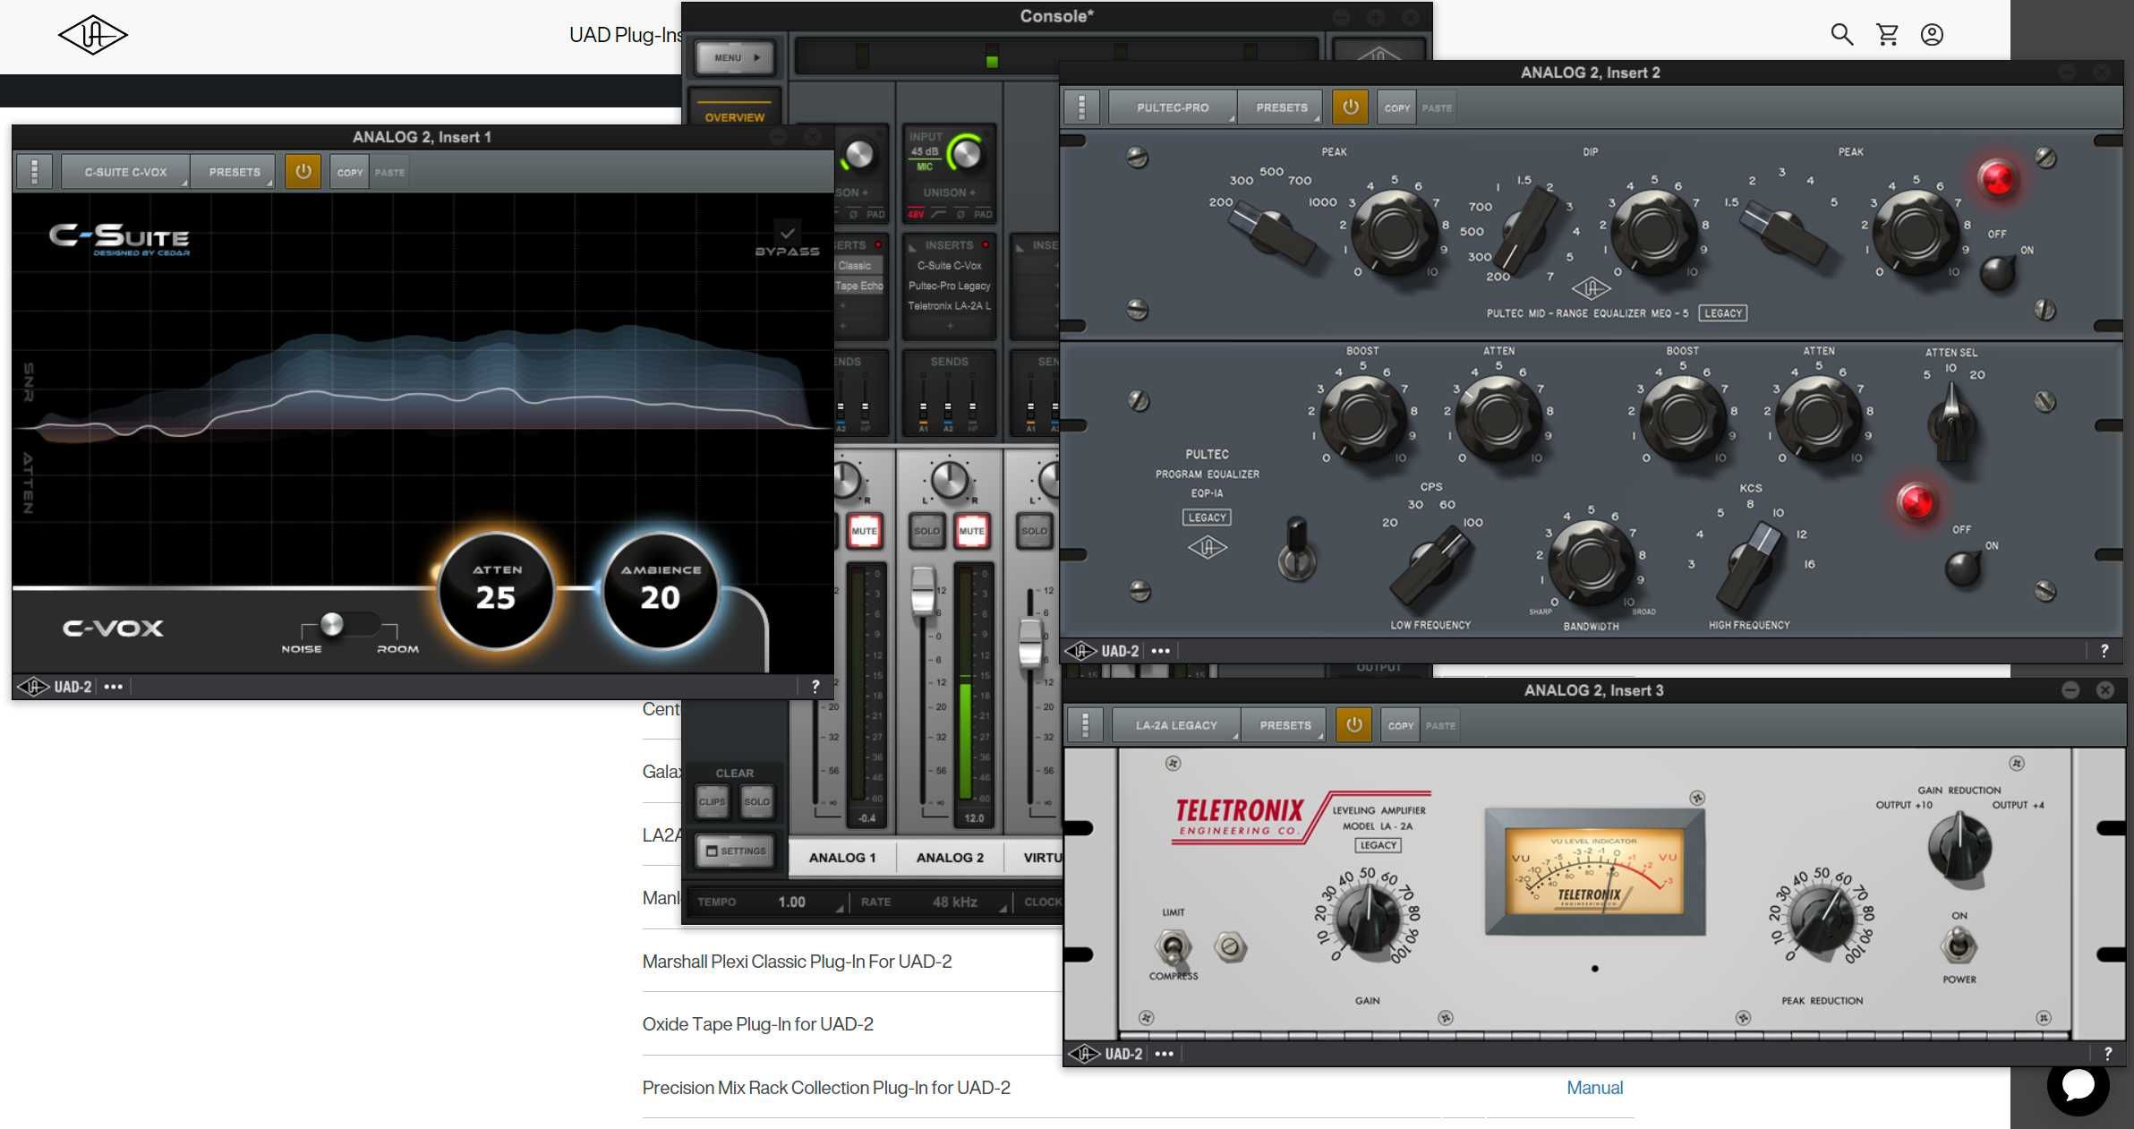Click the LA-2A GAIN knob

(1367, 919)
